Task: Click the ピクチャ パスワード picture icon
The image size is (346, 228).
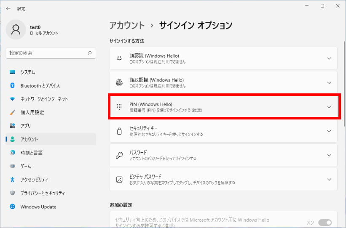Action: (119, 179)
